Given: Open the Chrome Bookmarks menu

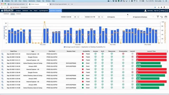Looking at the screenshot, I should 32,1.
